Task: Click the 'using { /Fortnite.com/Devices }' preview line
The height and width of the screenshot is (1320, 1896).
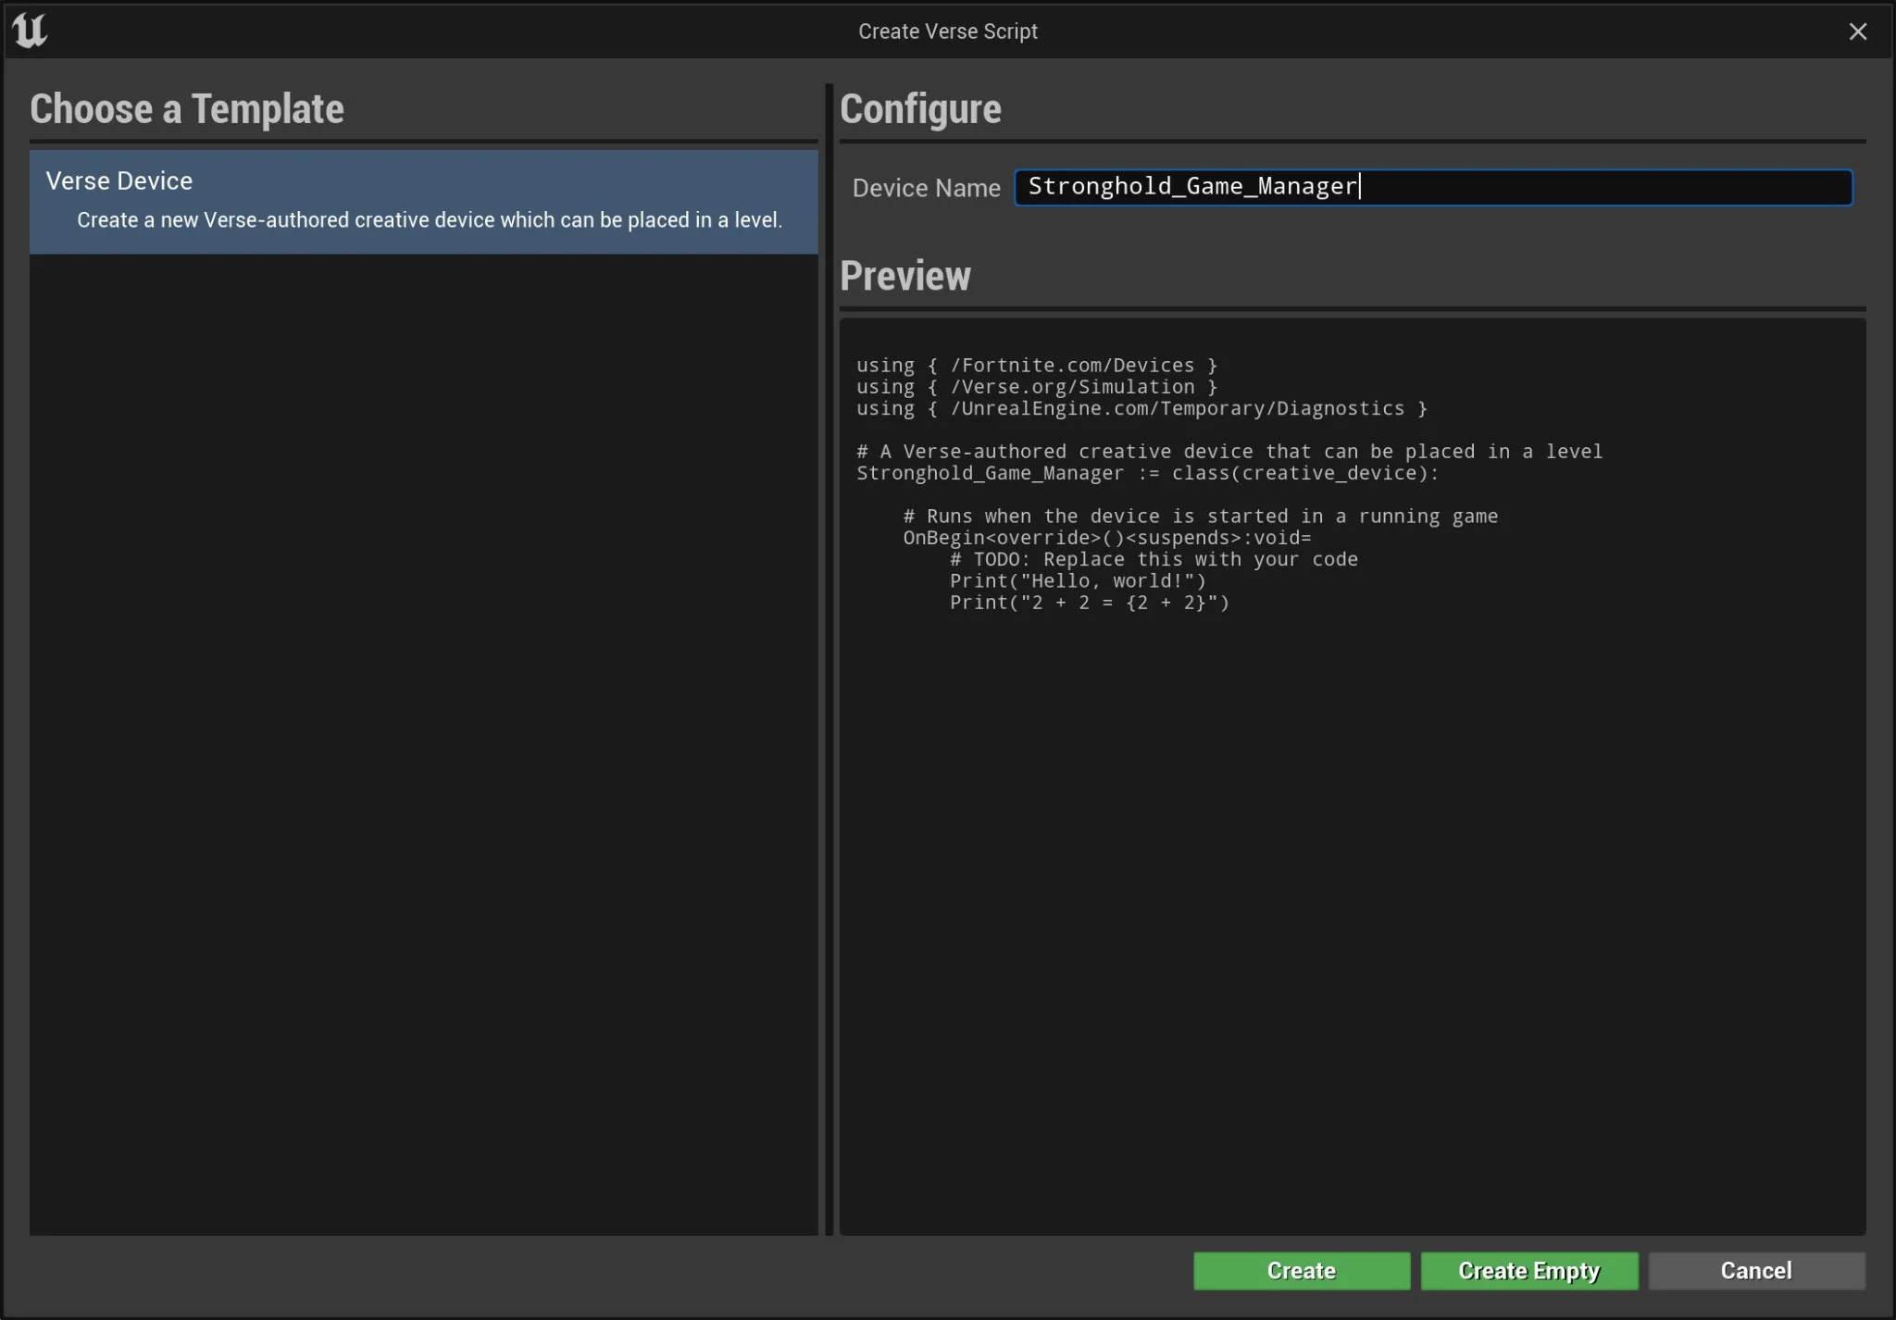Action: click(1037, 366)
